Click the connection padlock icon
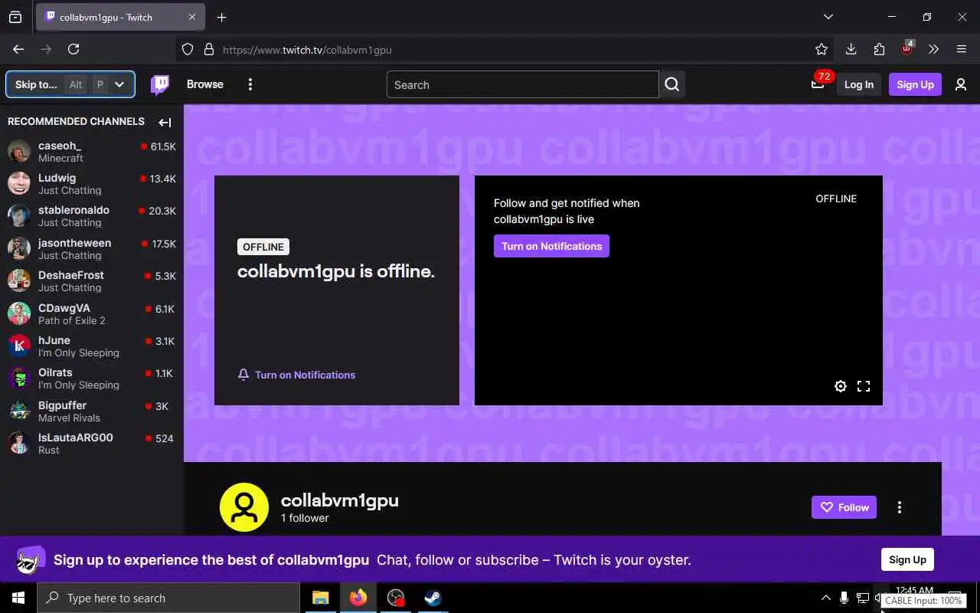980x613 pixels. point(208,49)
